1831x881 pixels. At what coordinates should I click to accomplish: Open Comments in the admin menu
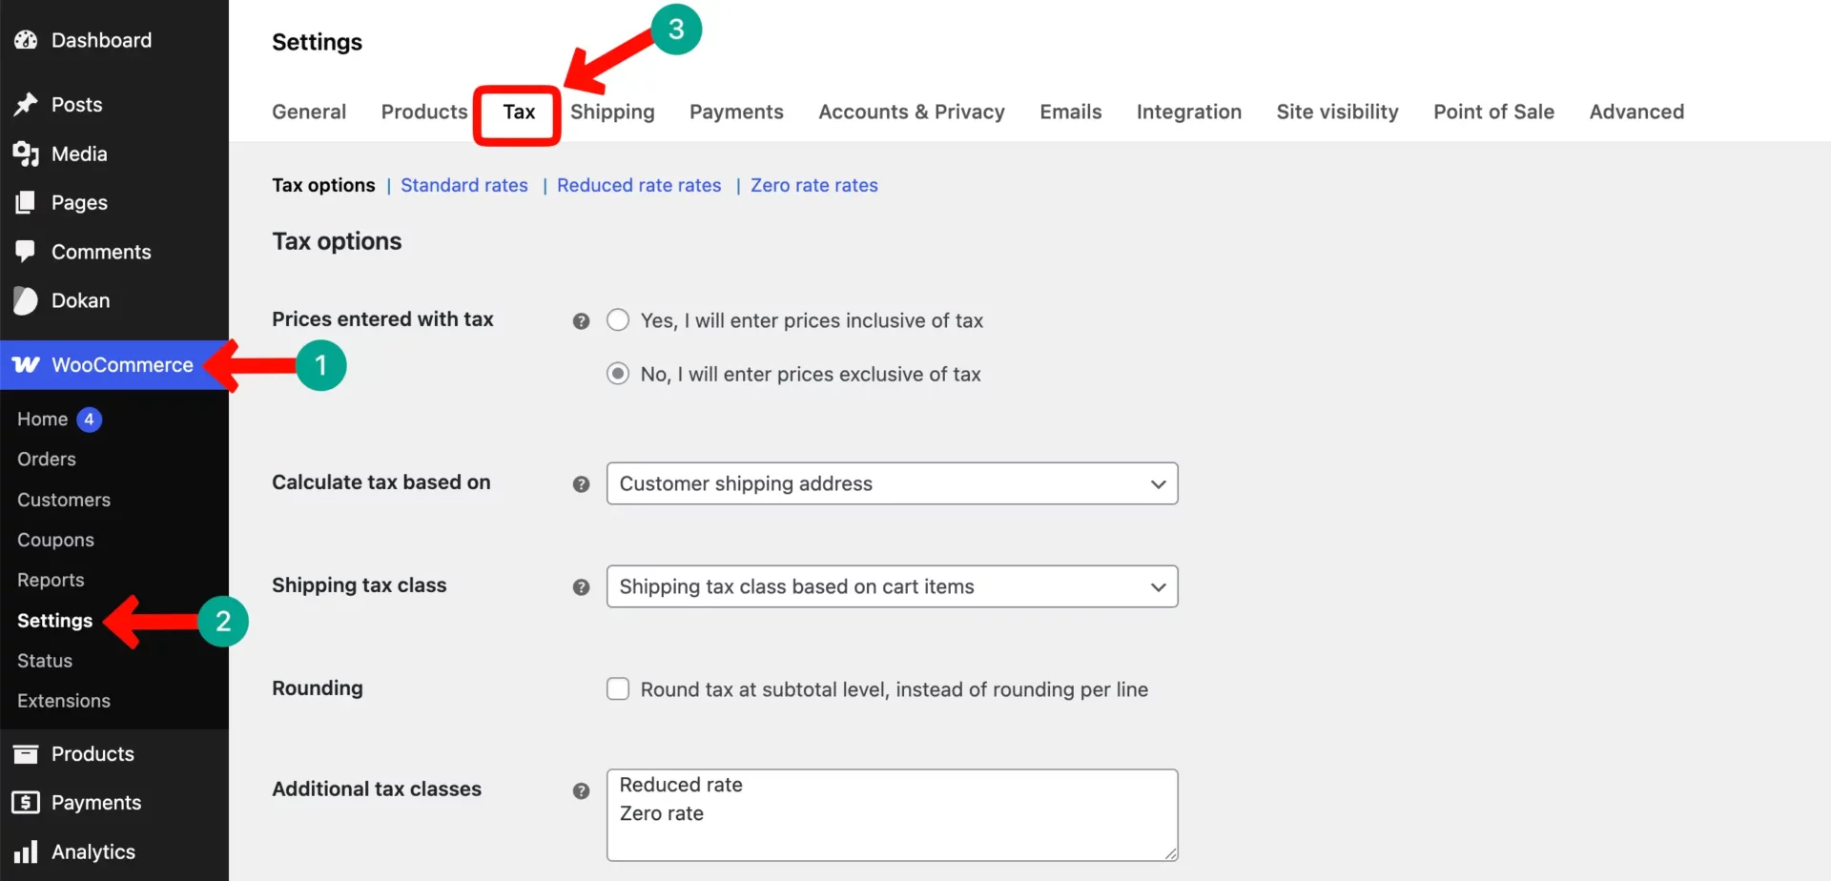pyautogui.click(x=101, y=252)
